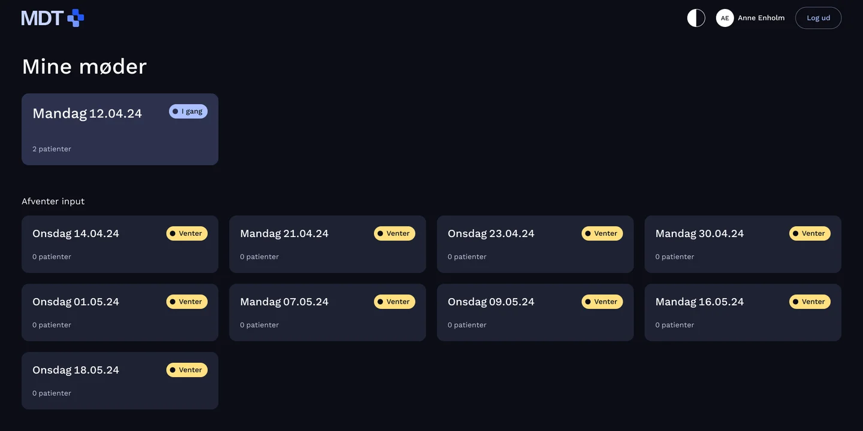Click the I gang status badge

click(188, 111)
